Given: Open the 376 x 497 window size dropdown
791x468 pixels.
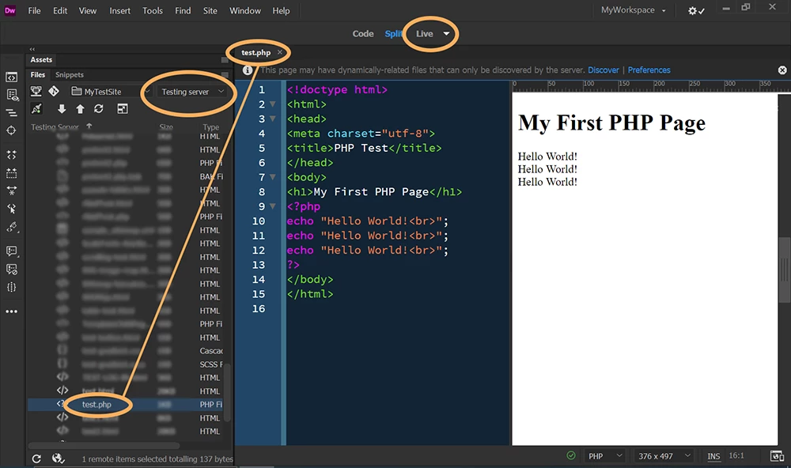Looking at the screenshot, I should [664, 456].
